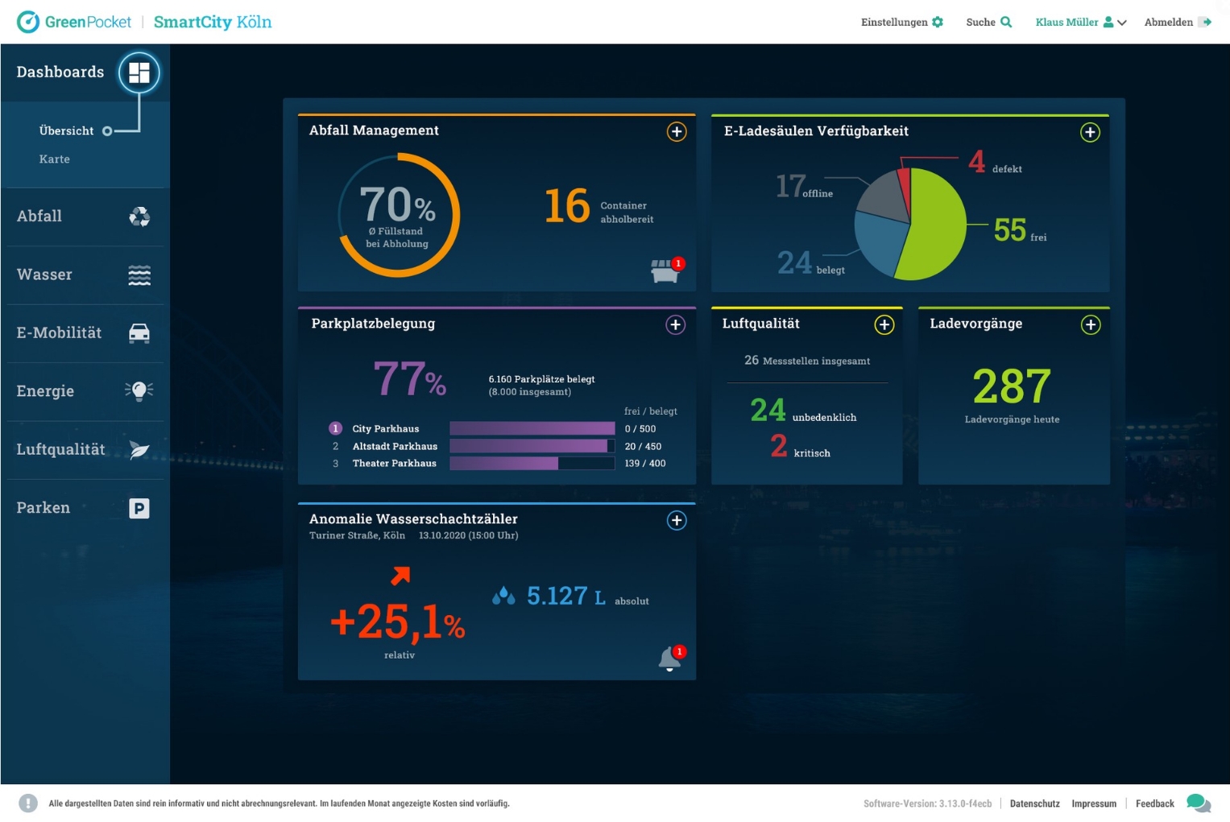Click the Parken P icon
Image resolution: width=1230 pixels, height=822 pixels.
[139, 508]
